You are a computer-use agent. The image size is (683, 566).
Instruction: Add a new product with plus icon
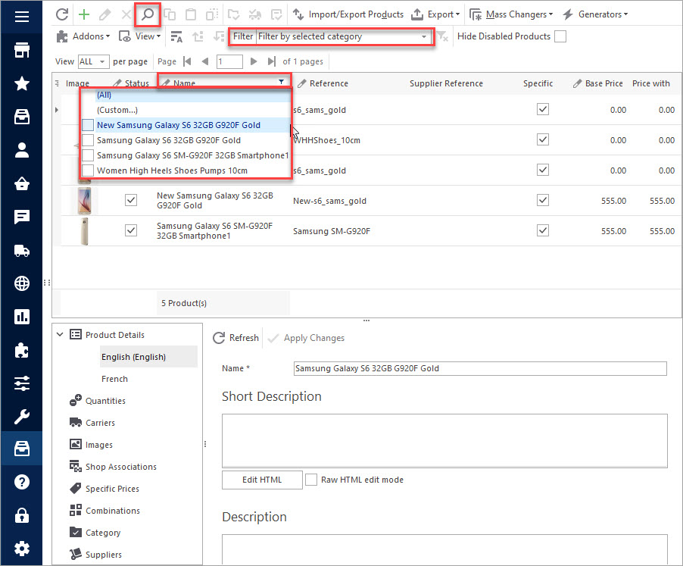click(x=83, y=14)
